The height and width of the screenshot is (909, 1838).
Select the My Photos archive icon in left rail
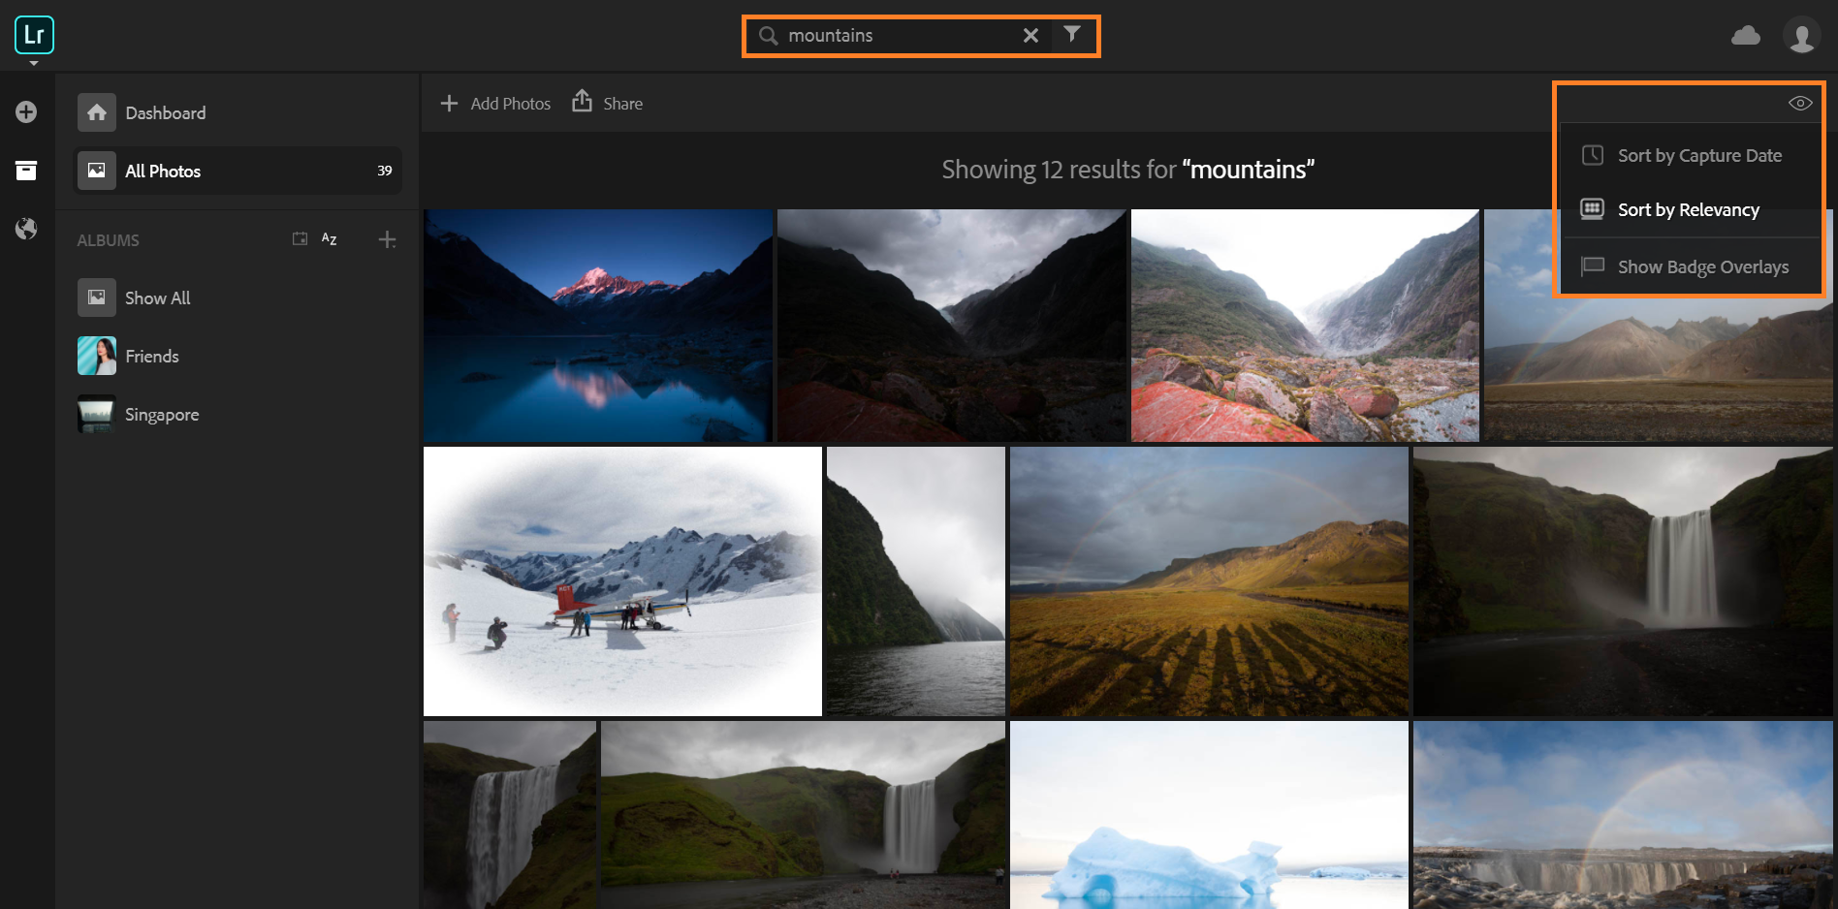[26, 171]
